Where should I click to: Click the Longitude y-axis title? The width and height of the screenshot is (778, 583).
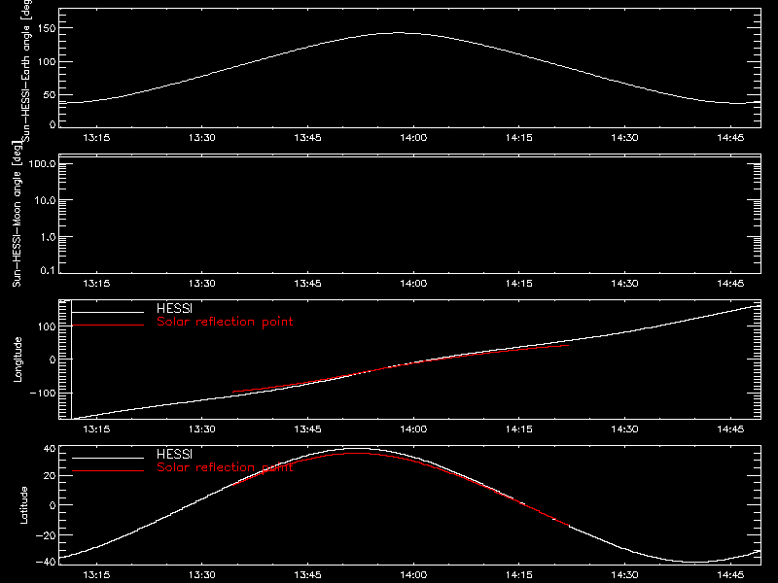pyautogui.click(x=18, y=360)
